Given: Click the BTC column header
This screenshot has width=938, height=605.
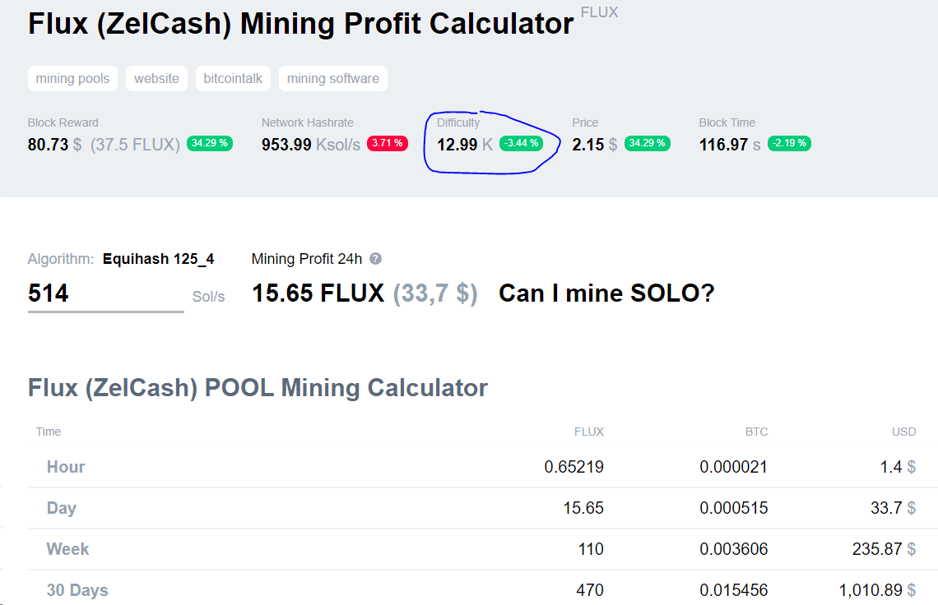Looking at the screenshot, I should point(756,432).
